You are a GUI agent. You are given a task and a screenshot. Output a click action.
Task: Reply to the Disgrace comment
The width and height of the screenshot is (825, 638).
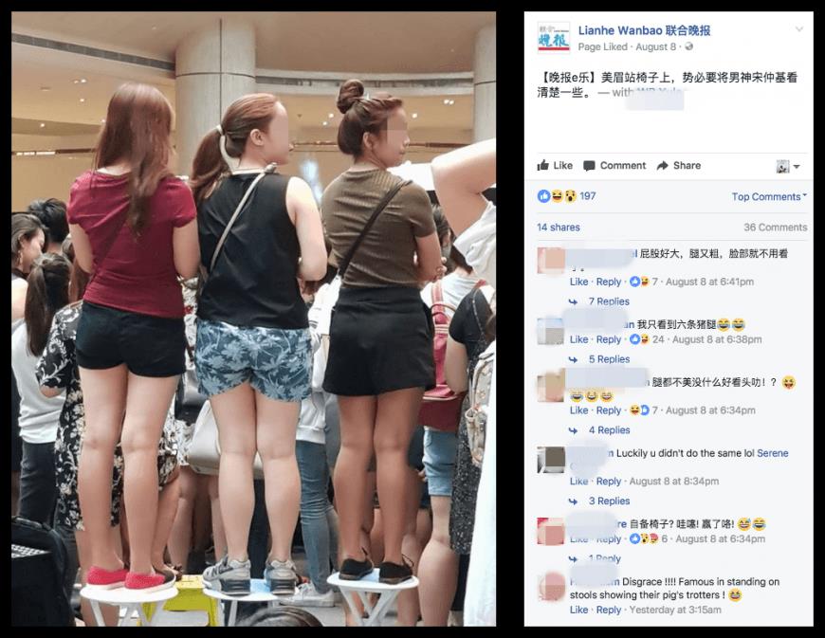(609, 610)
